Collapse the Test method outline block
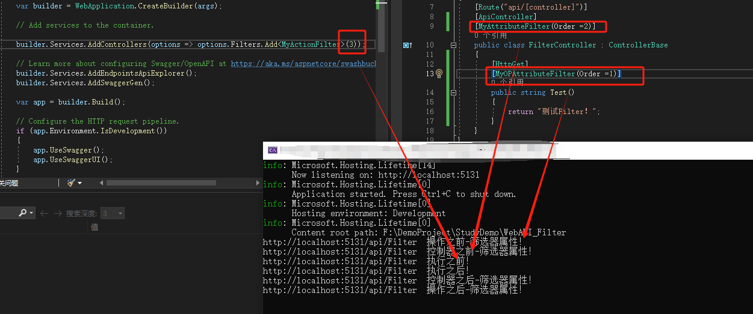 click(453, 92)
